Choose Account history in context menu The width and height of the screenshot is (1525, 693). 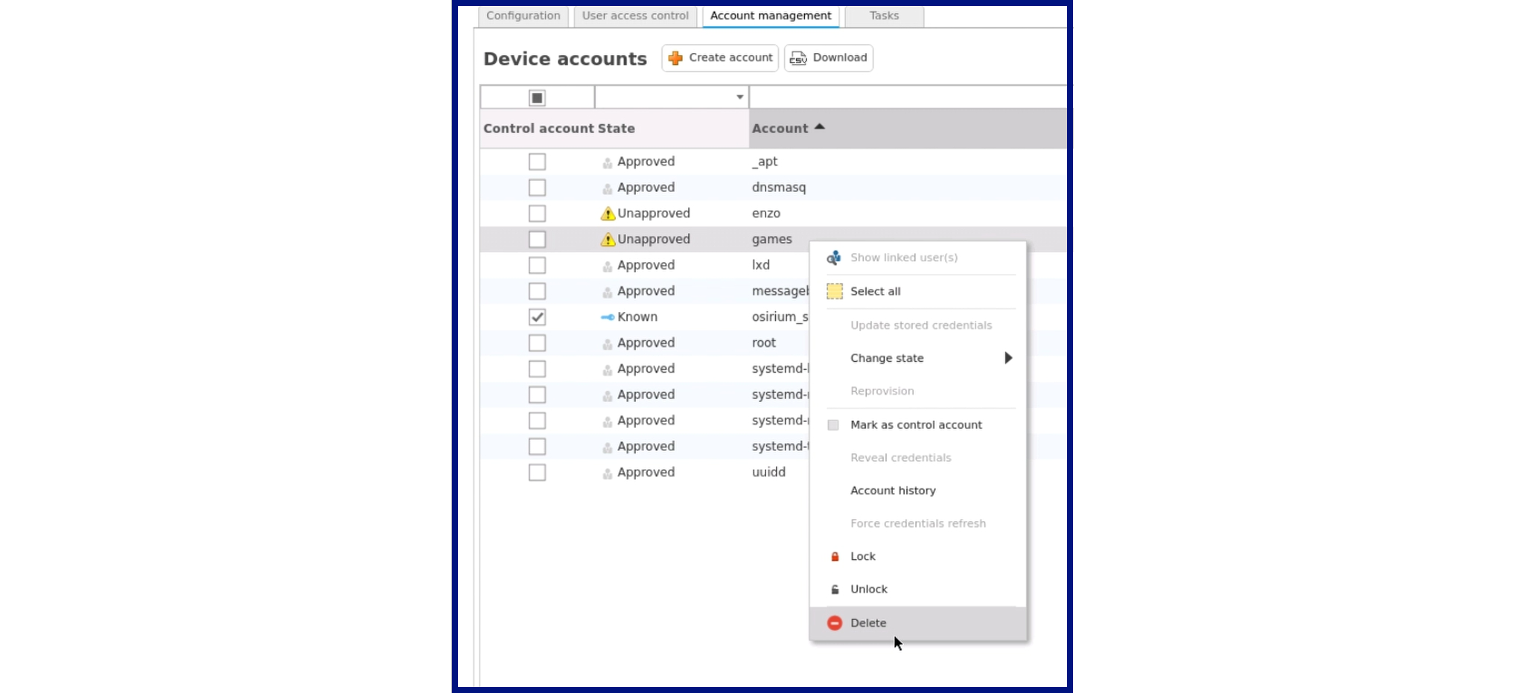tap(917, 491)
